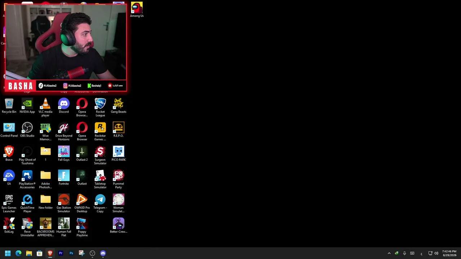Image resolution: width=461 pixels, height=259 pixels.
Task: Select the Gas Station Simulator desktop shortcut
Action: coord(64,204)
